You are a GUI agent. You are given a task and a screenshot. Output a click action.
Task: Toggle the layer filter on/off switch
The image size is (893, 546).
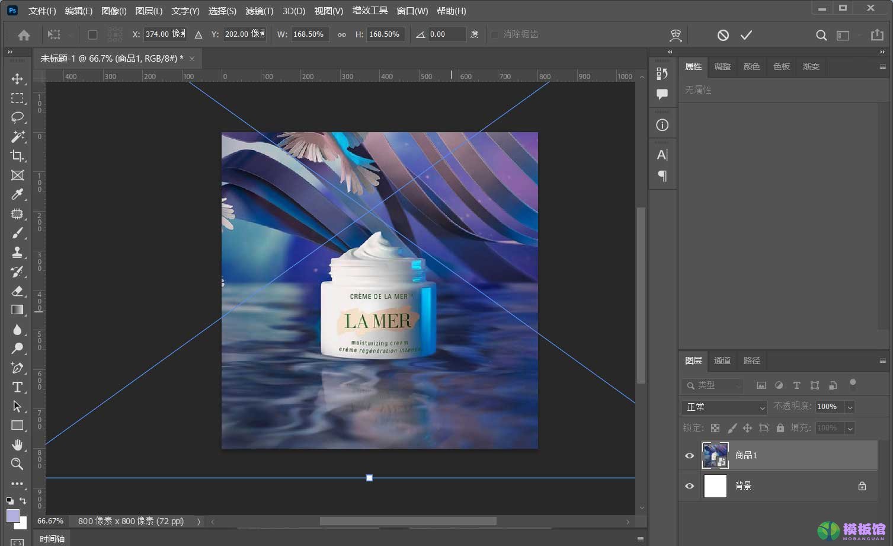pyautogui.click(x=853, y=384)
